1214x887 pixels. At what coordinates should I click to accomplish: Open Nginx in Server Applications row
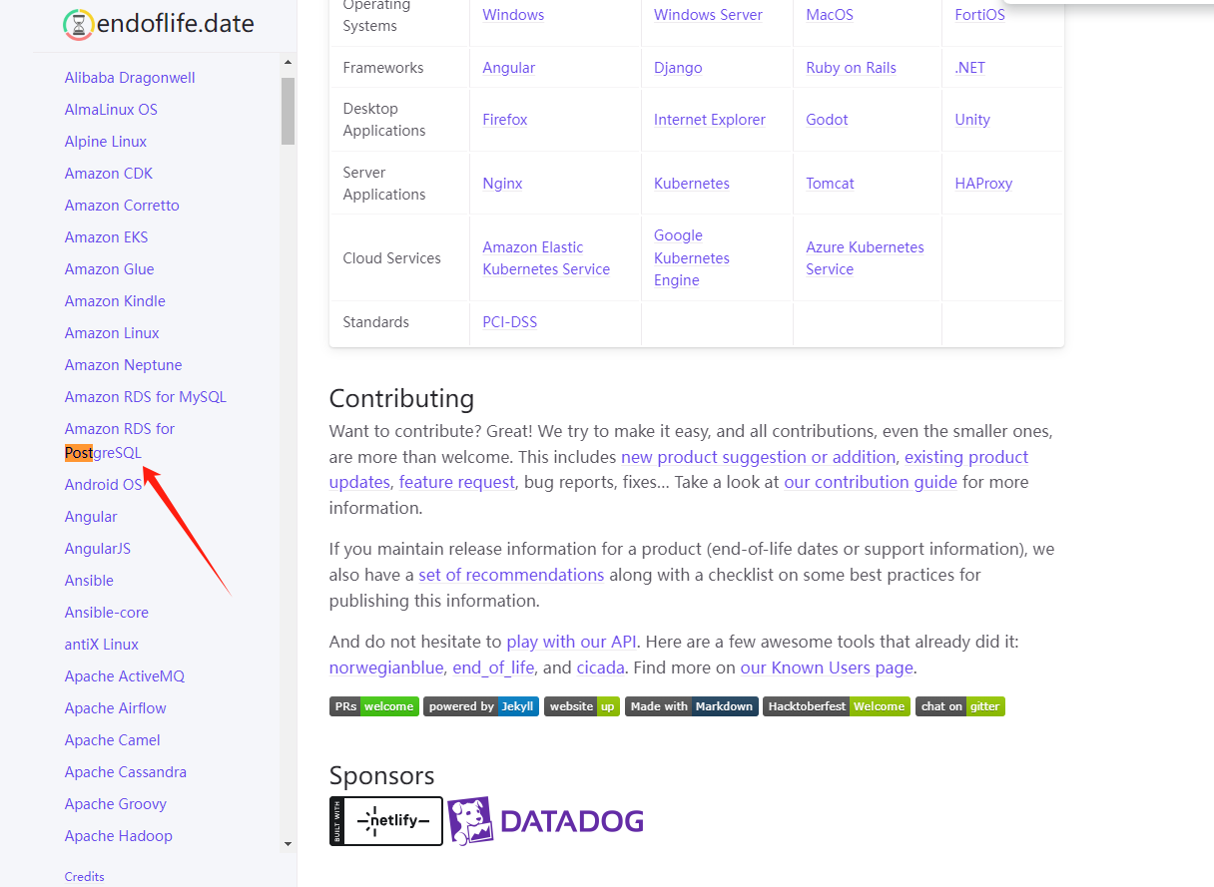point(502,184)
